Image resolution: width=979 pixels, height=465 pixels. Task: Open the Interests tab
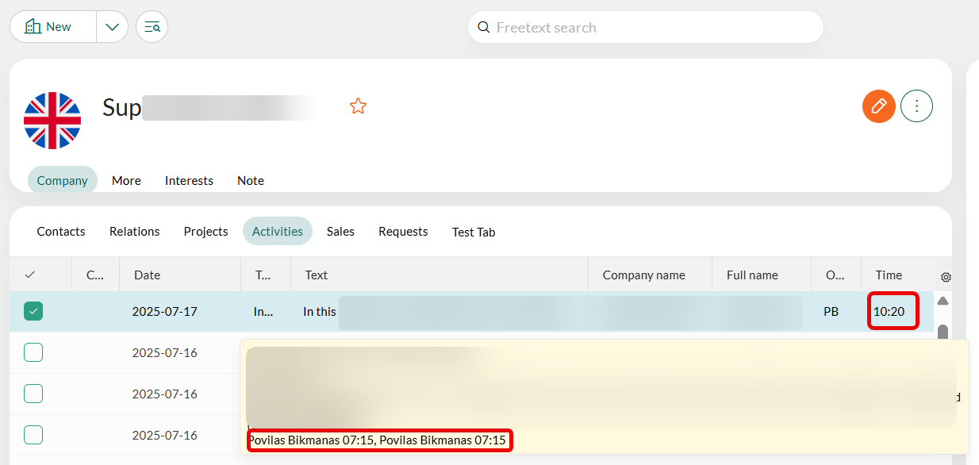(189, 181)
